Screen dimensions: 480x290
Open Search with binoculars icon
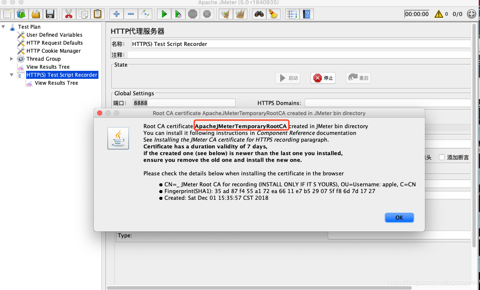pos(259,14)
